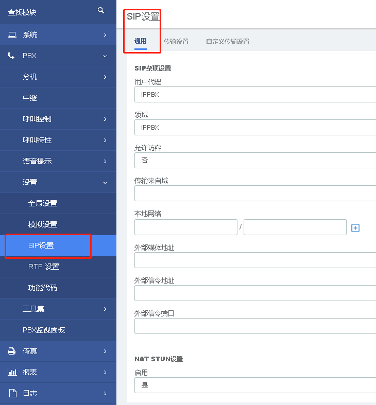376x405 pixels.
Task: Open PBX监视面板 in the sidebar
Action: point(58,330)
